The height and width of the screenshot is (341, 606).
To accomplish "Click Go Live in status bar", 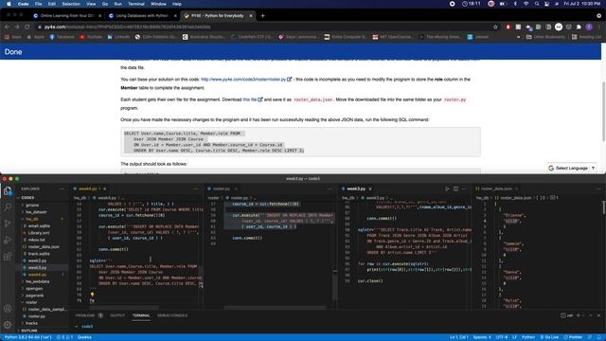I will point(549,337).
